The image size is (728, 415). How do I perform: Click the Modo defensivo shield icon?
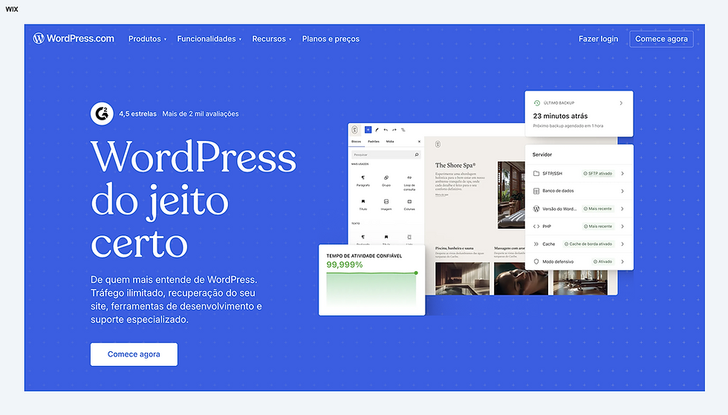536,261
